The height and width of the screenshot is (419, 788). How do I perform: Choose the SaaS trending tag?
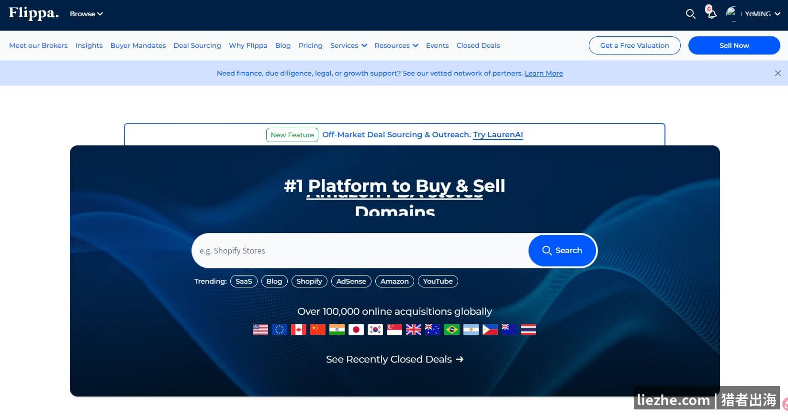click(244, 281)
